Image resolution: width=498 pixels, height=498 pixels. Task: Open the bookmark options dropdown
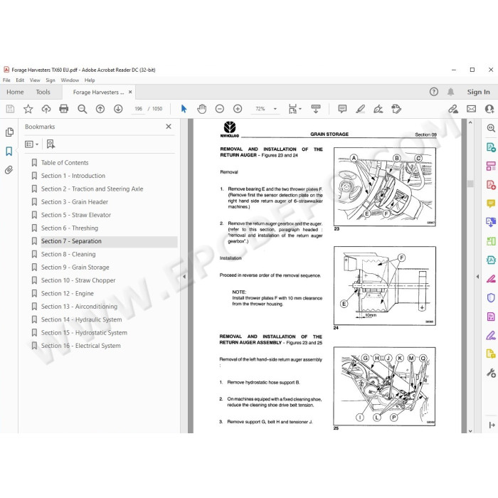tap(31, 144)
